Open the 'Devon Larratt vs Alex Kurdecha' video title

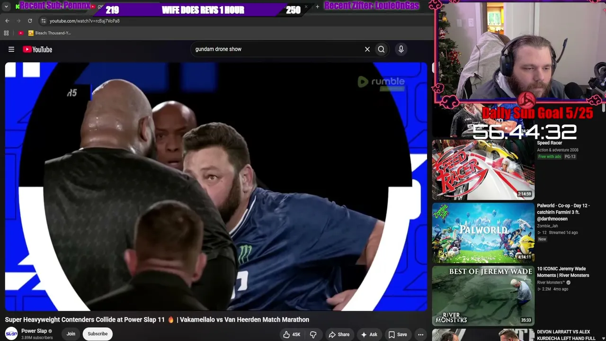click(566, 335)
